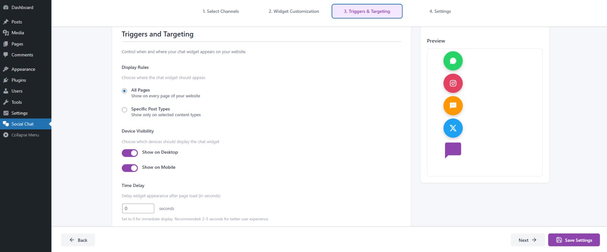Select the All Pages radio option

pyautogui.click(x=124, y=91)
